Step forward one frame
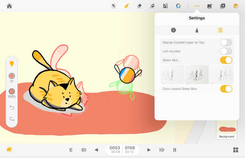The height and width of the screenshot is (158, 245). tap(162, 150)
